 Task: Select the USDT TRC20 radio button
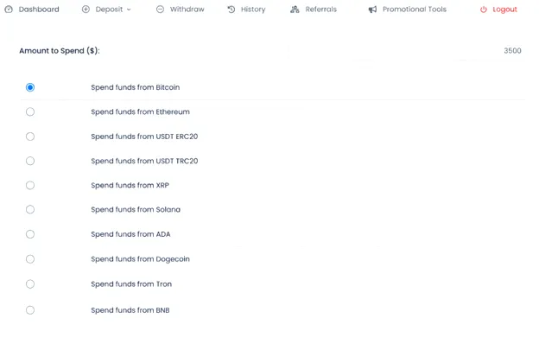[x=30, y=161]
